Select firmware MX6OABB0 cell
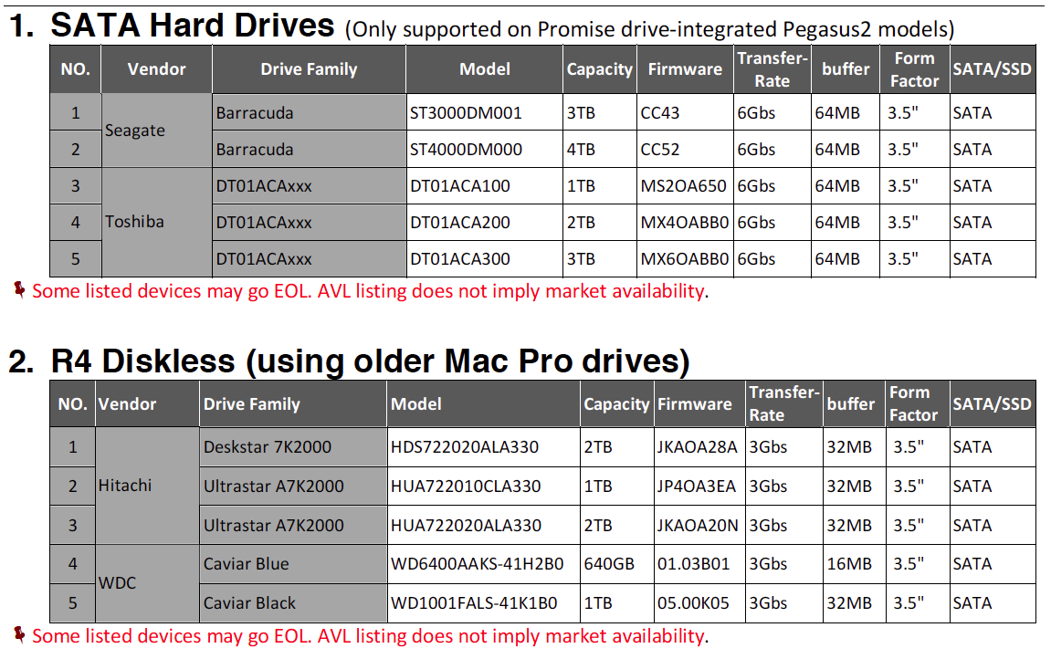Image resolution: width=1051 pixels, height=659 pixels. click(685, 259)
